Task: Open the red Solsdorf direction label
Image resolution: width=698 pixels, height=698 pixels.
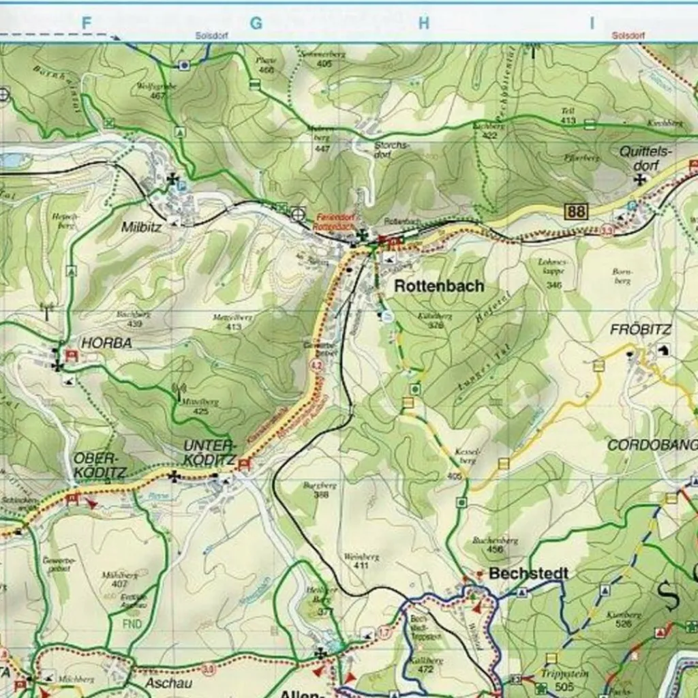Action: (628, 35)
